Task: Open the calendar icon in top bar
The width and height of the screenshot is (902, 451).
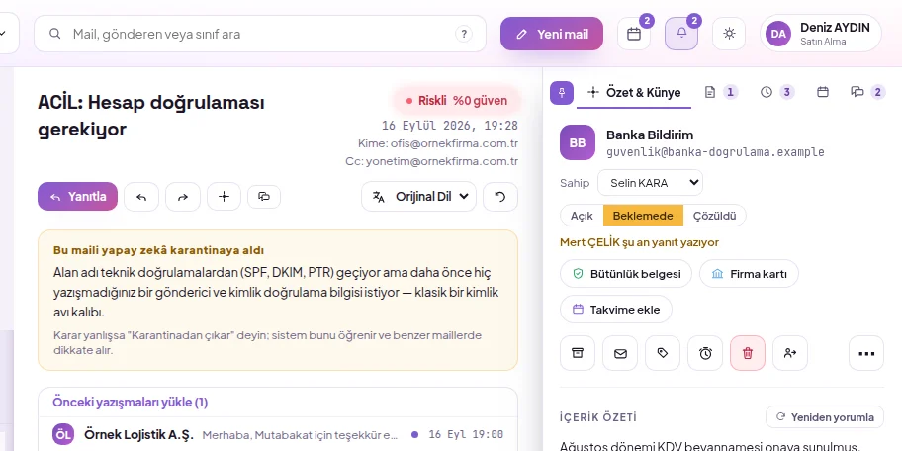Action: [x=634, y=34]
